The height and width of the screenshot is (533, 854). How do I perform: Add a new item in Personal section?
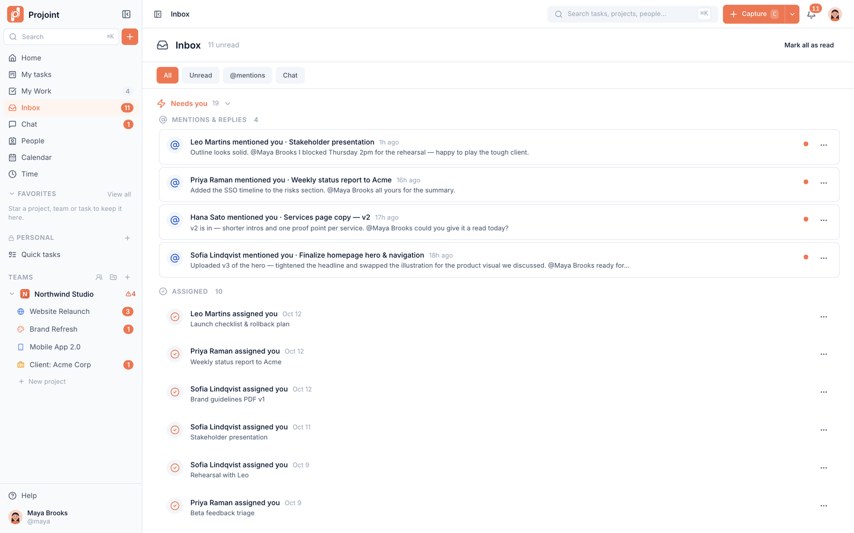click(128, 238)
